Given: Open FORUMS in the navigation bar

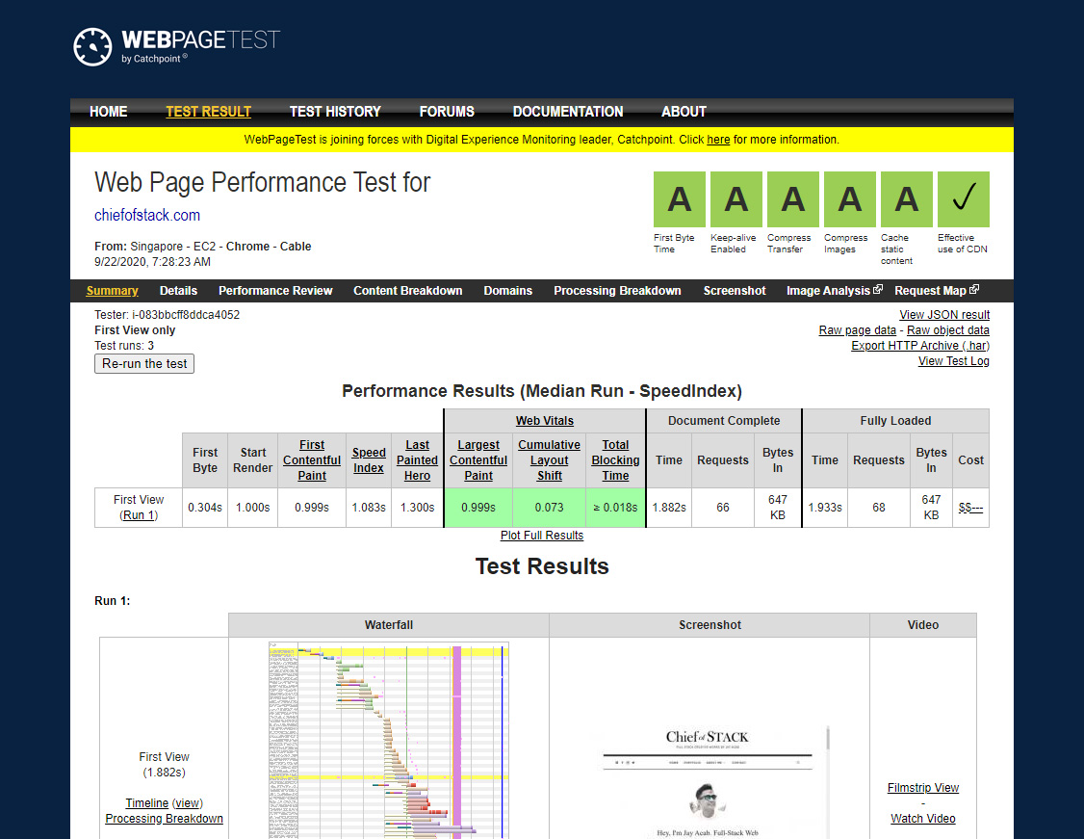Looking at the screenshot, I should click(447, 112).
